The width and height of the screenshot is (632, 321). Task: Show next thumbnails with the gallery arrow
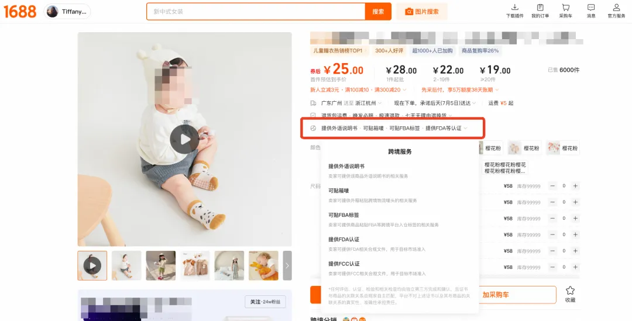coord(287,265)
